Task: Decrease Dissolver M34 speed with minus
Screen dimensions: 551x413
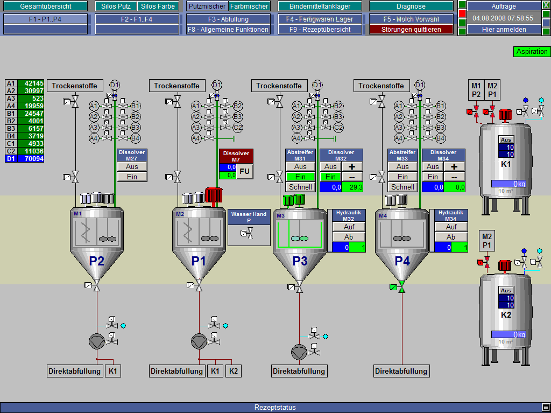Action: 454,177
